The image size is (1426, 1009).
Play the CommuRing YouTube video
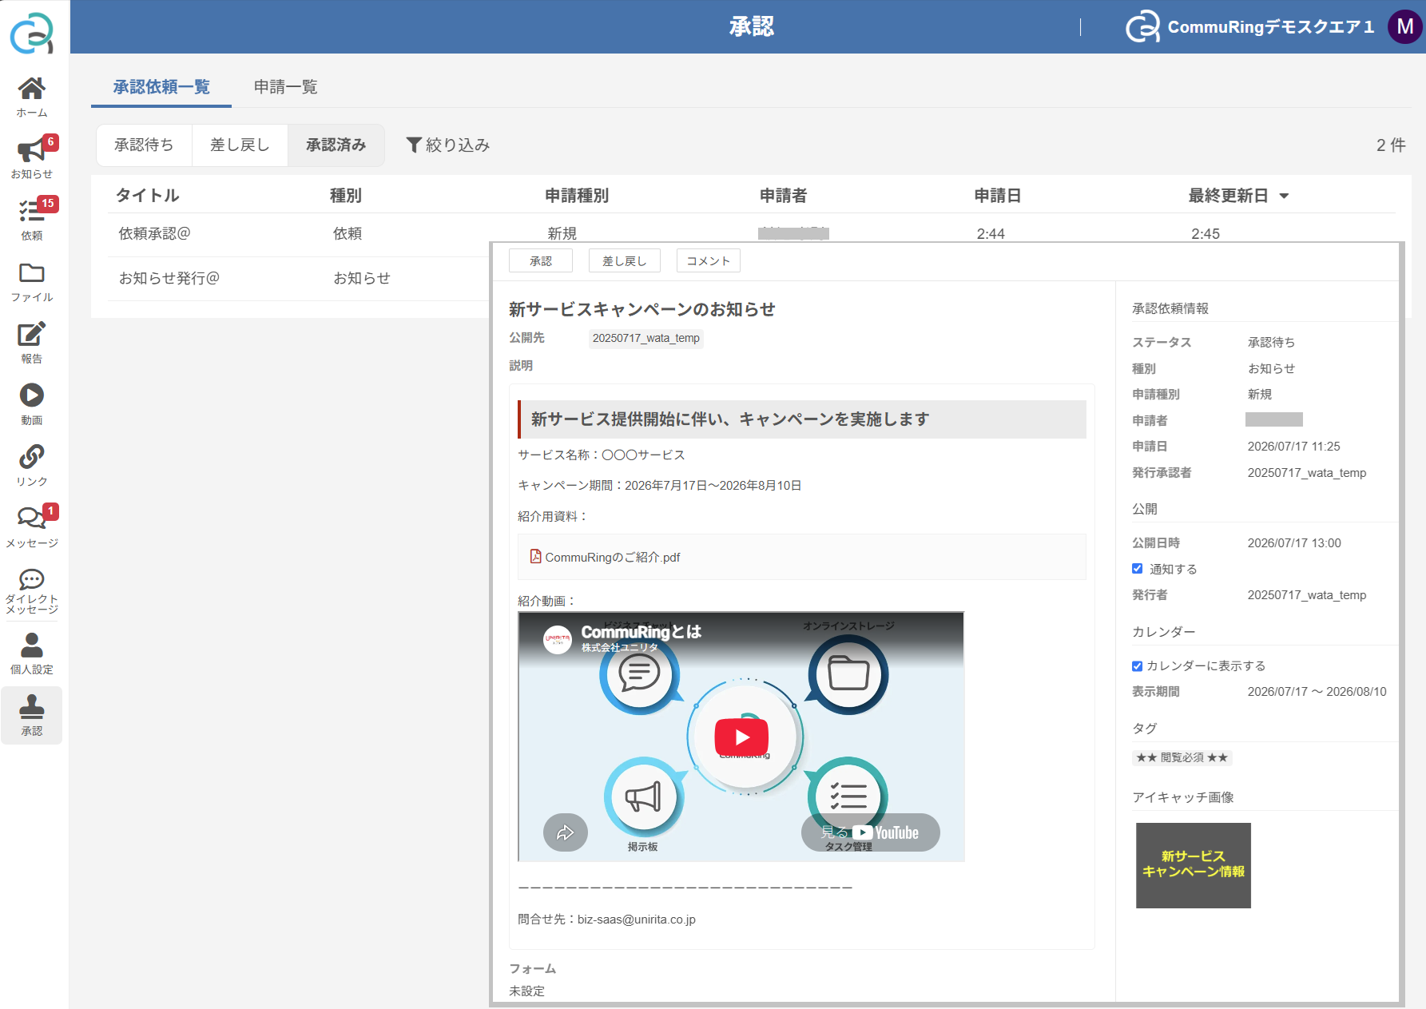[x=741, y=737]
